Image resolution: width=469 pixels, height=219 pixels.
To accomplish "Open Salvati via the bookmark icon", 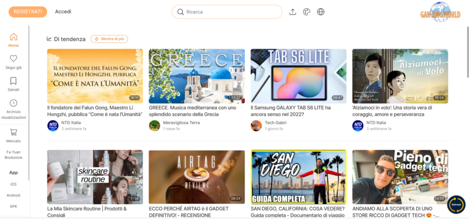I will (13, 81).
